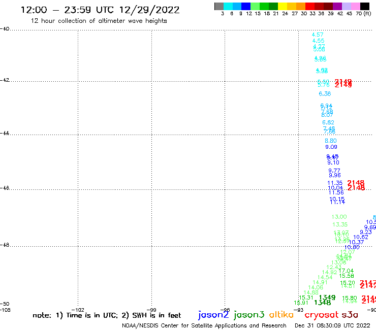Click the -93 longitude axis label

point(299,310)
